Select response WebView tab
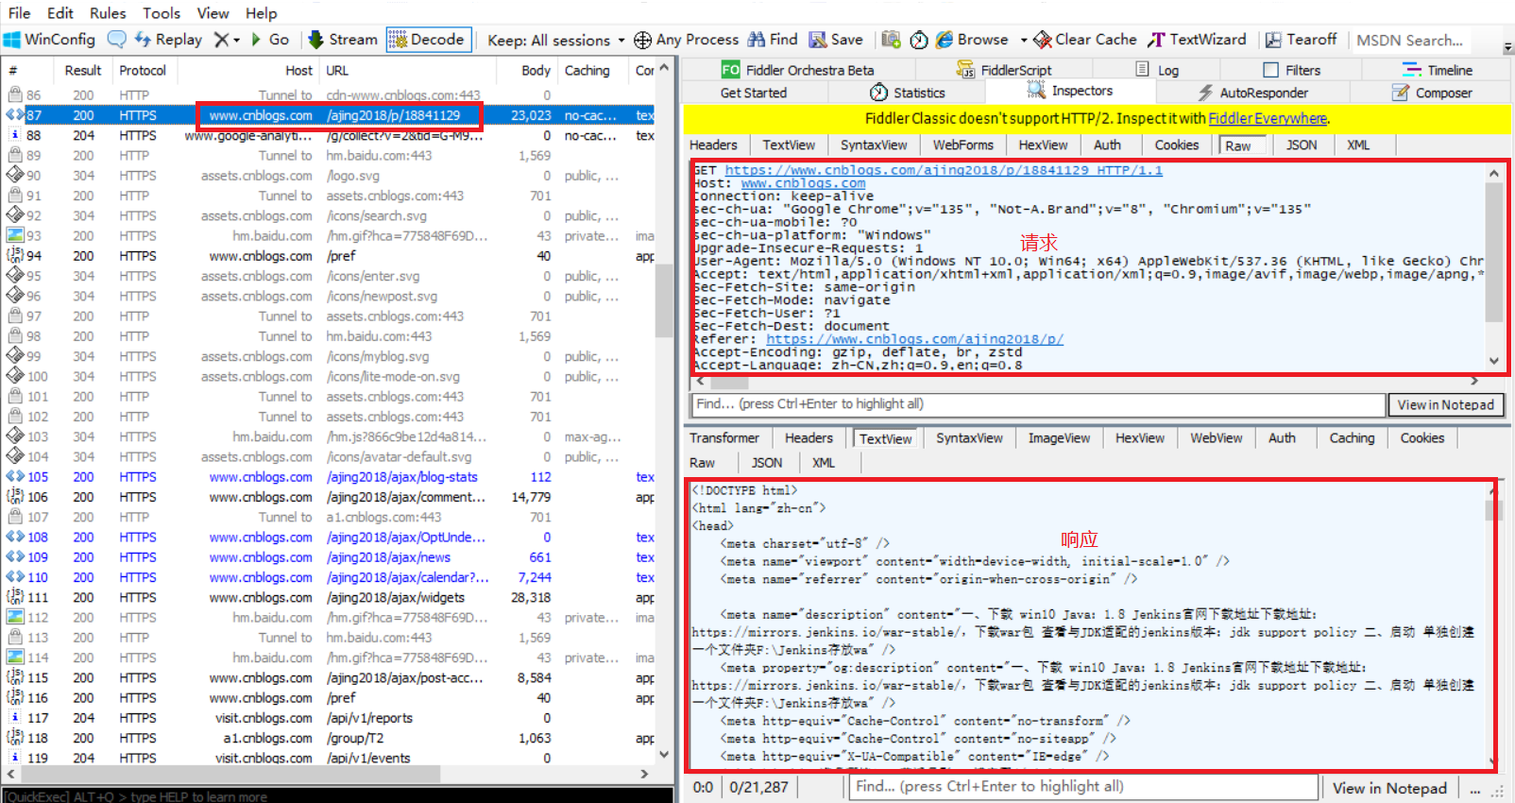Screen dimensions: 1515x803 1217,437
